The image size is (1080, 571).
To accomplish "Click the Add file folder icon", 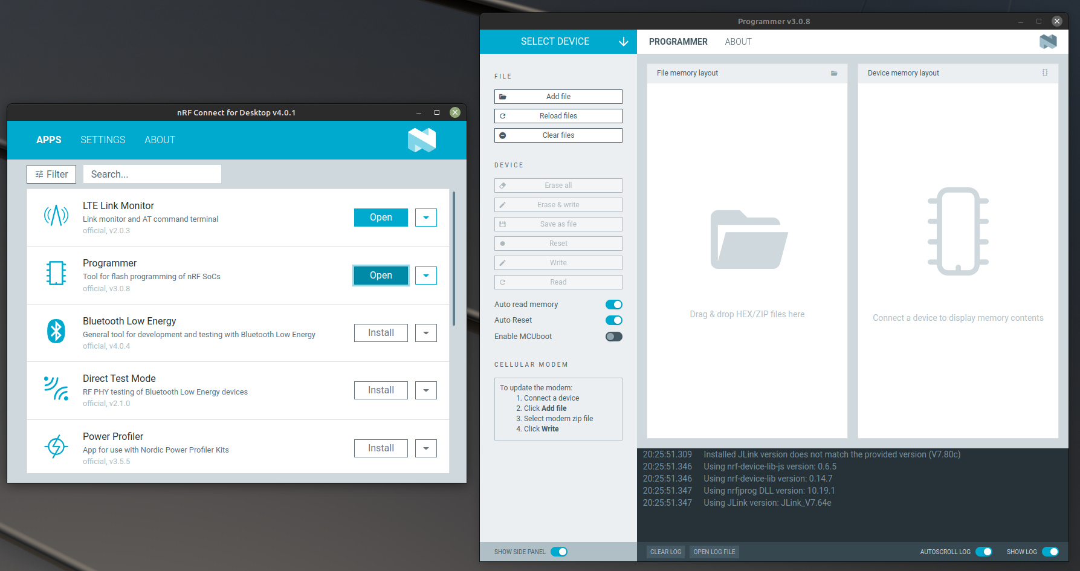I will pyautogui.click(x=503, y=96).
